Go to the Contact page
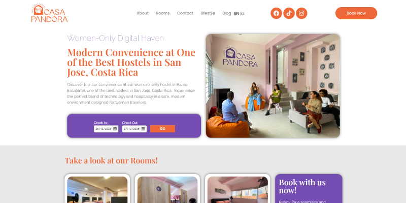Screen dimensions: 406x203 pos(185,13)
